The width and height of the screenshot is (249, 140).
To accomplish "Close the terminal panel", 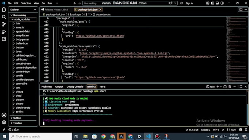I will click(246, 87).
